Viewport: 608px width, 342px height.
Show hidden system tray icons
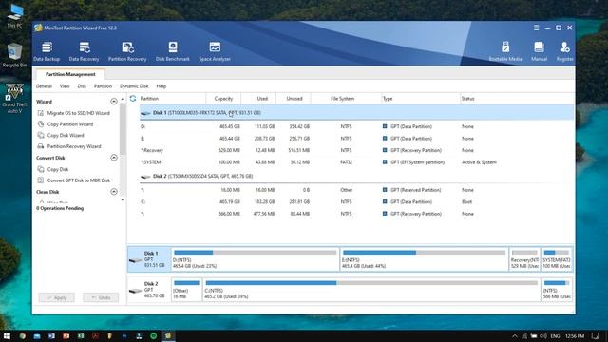[x=515, y=335]
